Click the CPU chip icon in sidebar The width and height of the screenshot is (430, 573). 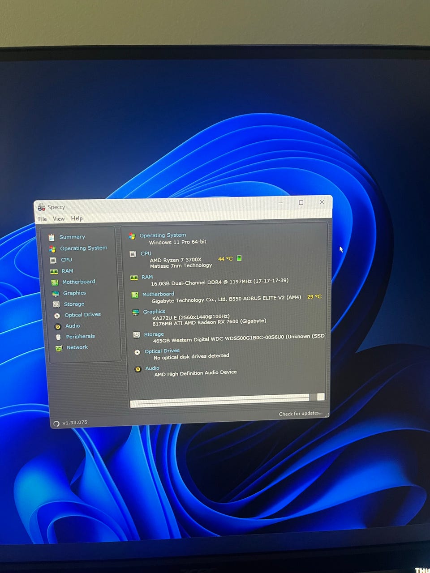53,260
